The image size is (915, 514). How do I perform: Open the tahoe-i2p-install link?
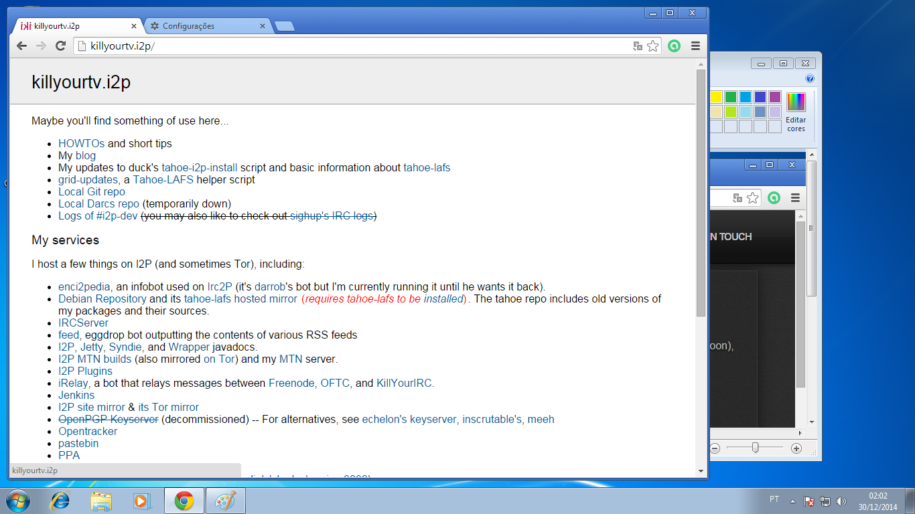200,167
